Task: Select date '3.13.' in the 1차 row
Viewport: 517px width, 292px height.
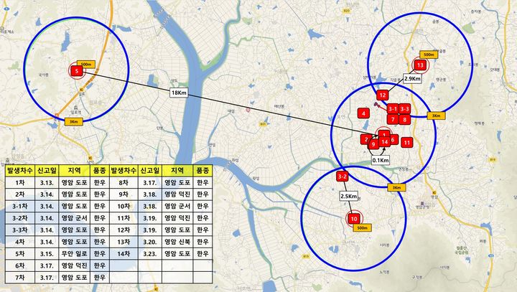Action: pyautogui.click(x=47, y=182)
